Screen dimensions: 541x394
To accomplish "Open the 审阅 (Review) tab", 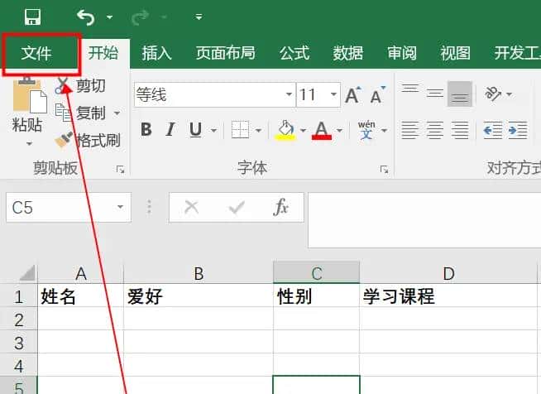I will pos(401,53).
